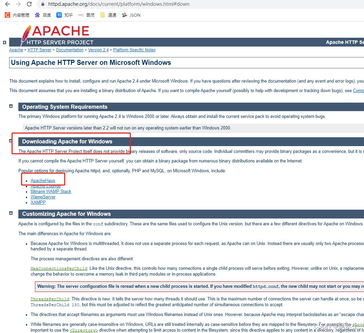View site info via lock icon
The height and width of the screenshot is (333, 364).
pos(43,4)
